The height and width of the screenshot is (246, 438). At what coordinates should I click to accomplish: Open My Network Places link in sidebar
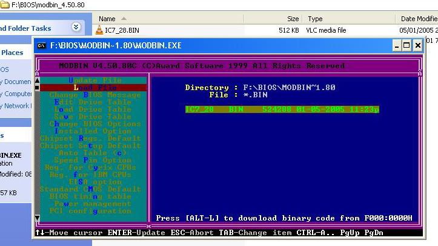tap(15, 106)
